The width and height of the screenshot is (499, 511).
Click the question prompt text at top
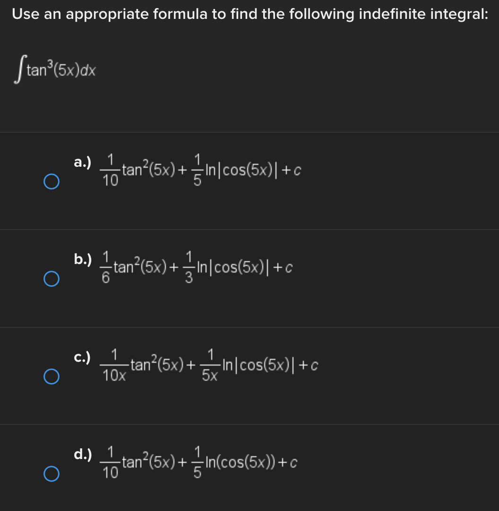(x=249, y=14)
